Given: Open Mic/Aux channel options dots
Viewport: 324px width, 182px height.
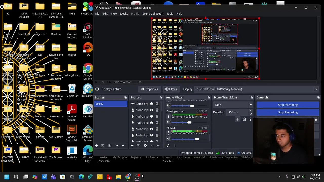Looking at the screenshot, I should [x=169, y=133].
